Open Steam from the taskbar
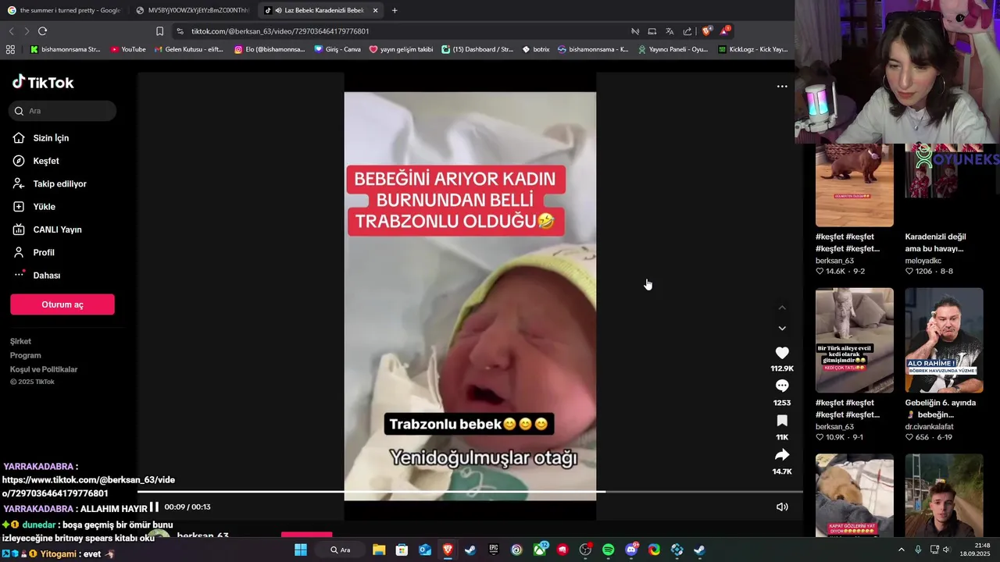This screenshot has width=1000, height=562. coord(470,550)
